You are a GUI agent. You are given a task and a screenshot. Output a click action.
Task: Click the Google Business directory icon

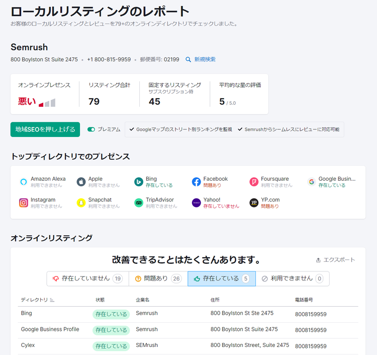click(312, 182)
